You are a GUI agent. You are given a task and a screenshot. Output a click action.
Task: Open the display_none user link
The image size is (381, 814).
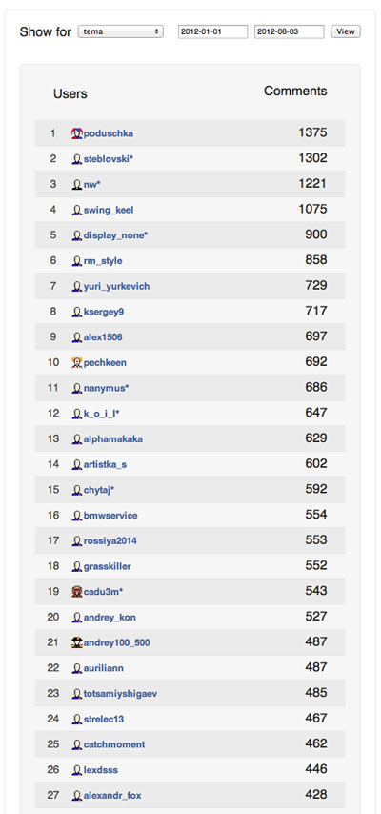tap(114, 235)
